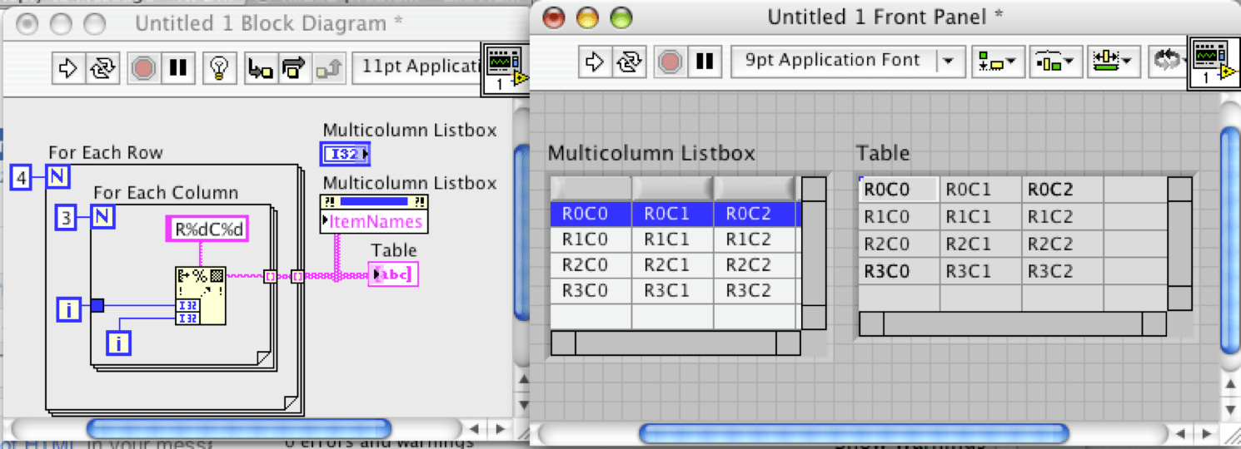Select outer loop iteration terminal i
Viewport: 1241px width, 449px height.
coord(68,309)
